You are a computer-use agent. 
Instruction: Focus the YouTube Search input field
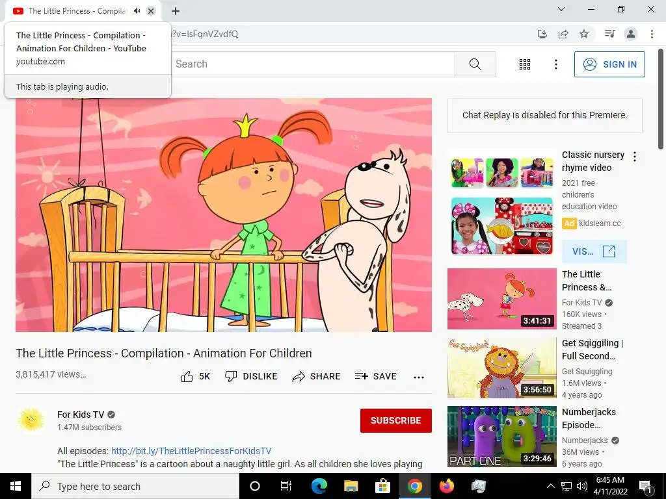(x=313, y=64)
